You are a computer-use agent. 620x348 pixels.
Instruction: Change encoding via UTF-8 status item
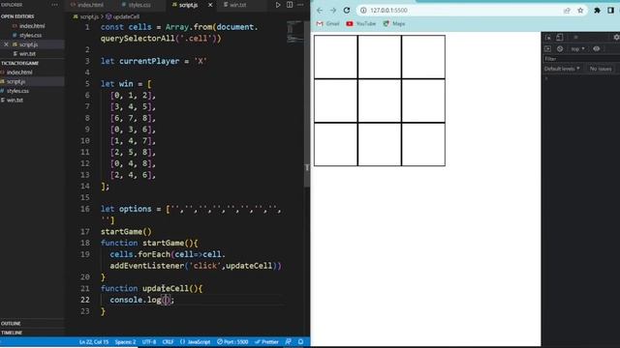click(x=149, y=342)
